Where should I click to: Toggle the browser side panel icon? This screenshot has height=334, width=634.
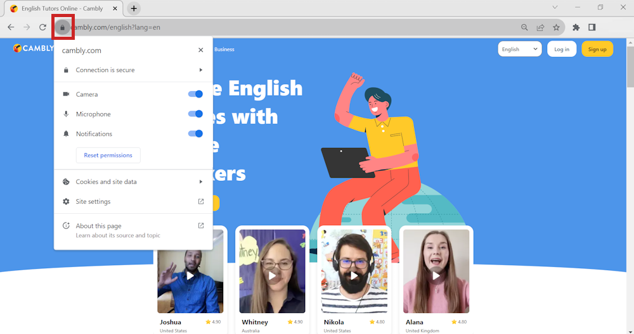coord(592,28)
